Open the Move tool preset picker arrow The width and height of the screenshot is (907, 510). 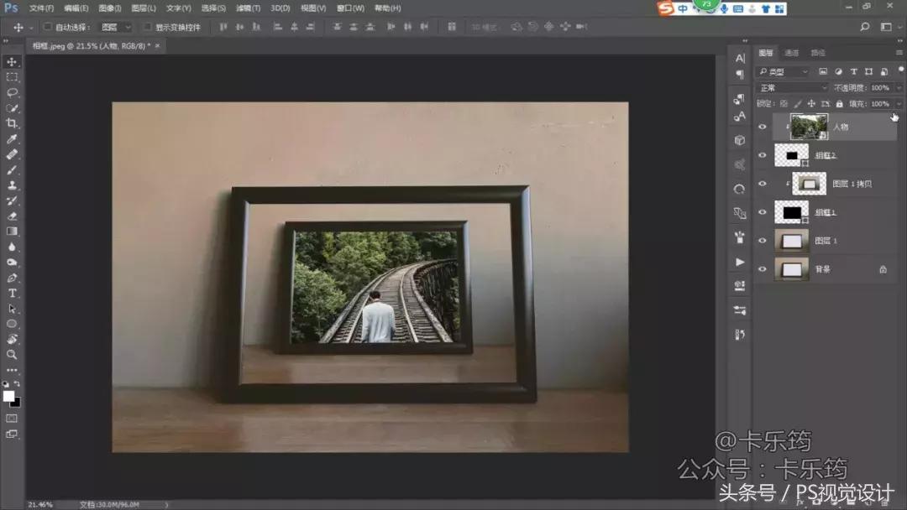click(x=31, y=27)
